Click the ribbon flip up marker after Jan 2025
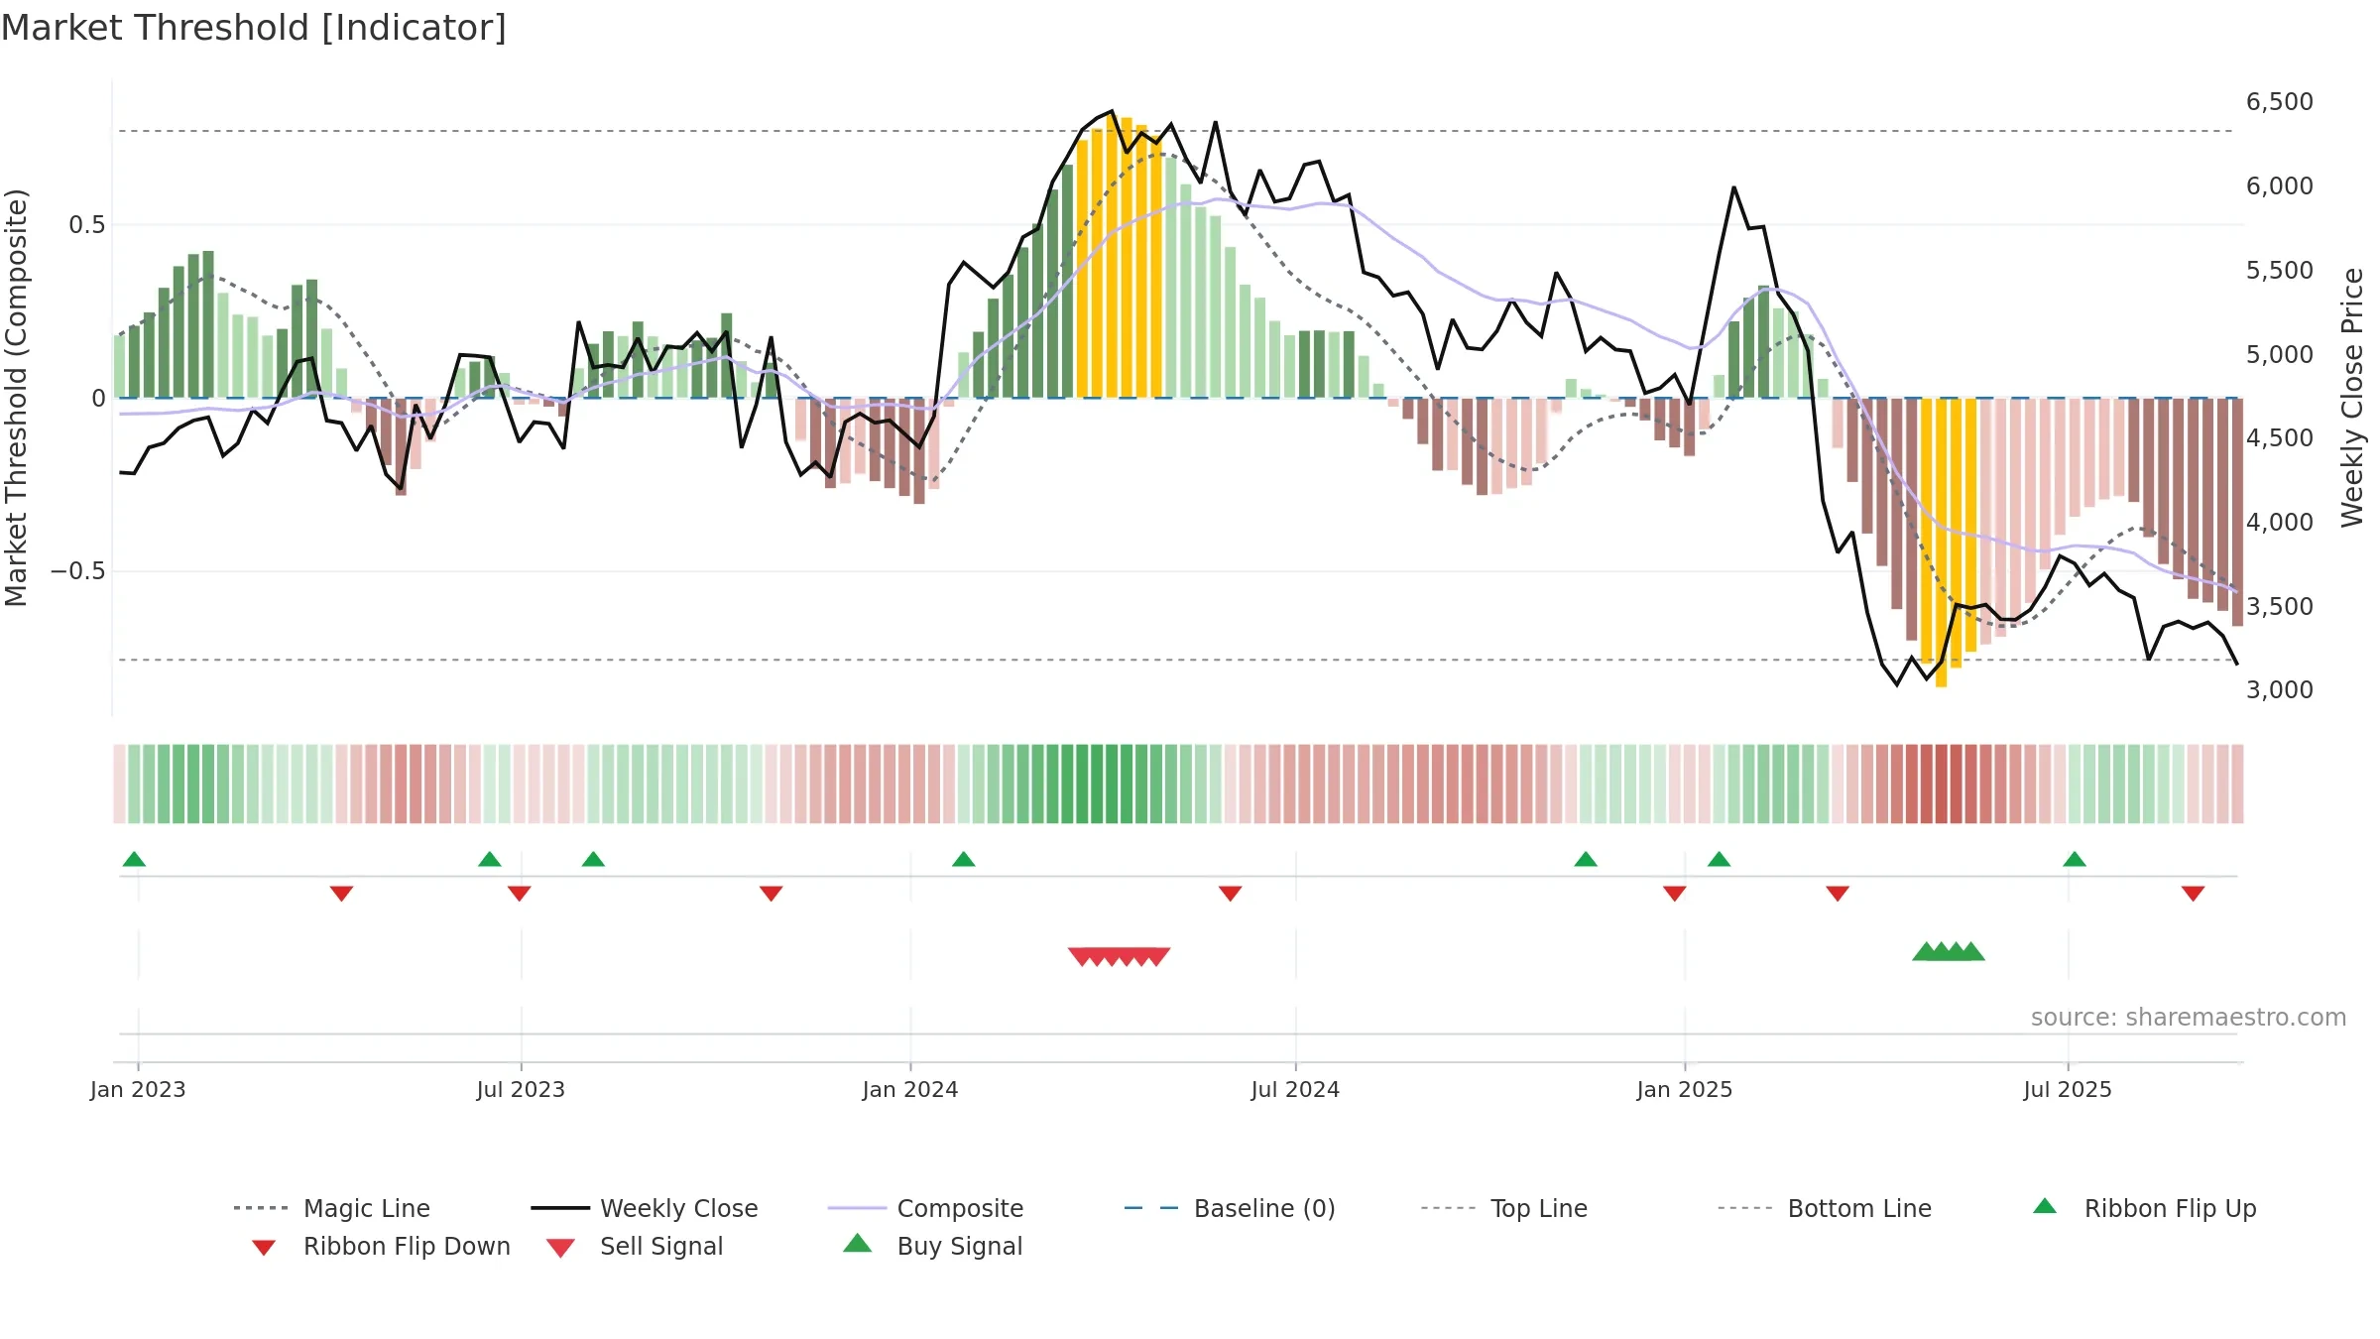 click(1720, 859)
